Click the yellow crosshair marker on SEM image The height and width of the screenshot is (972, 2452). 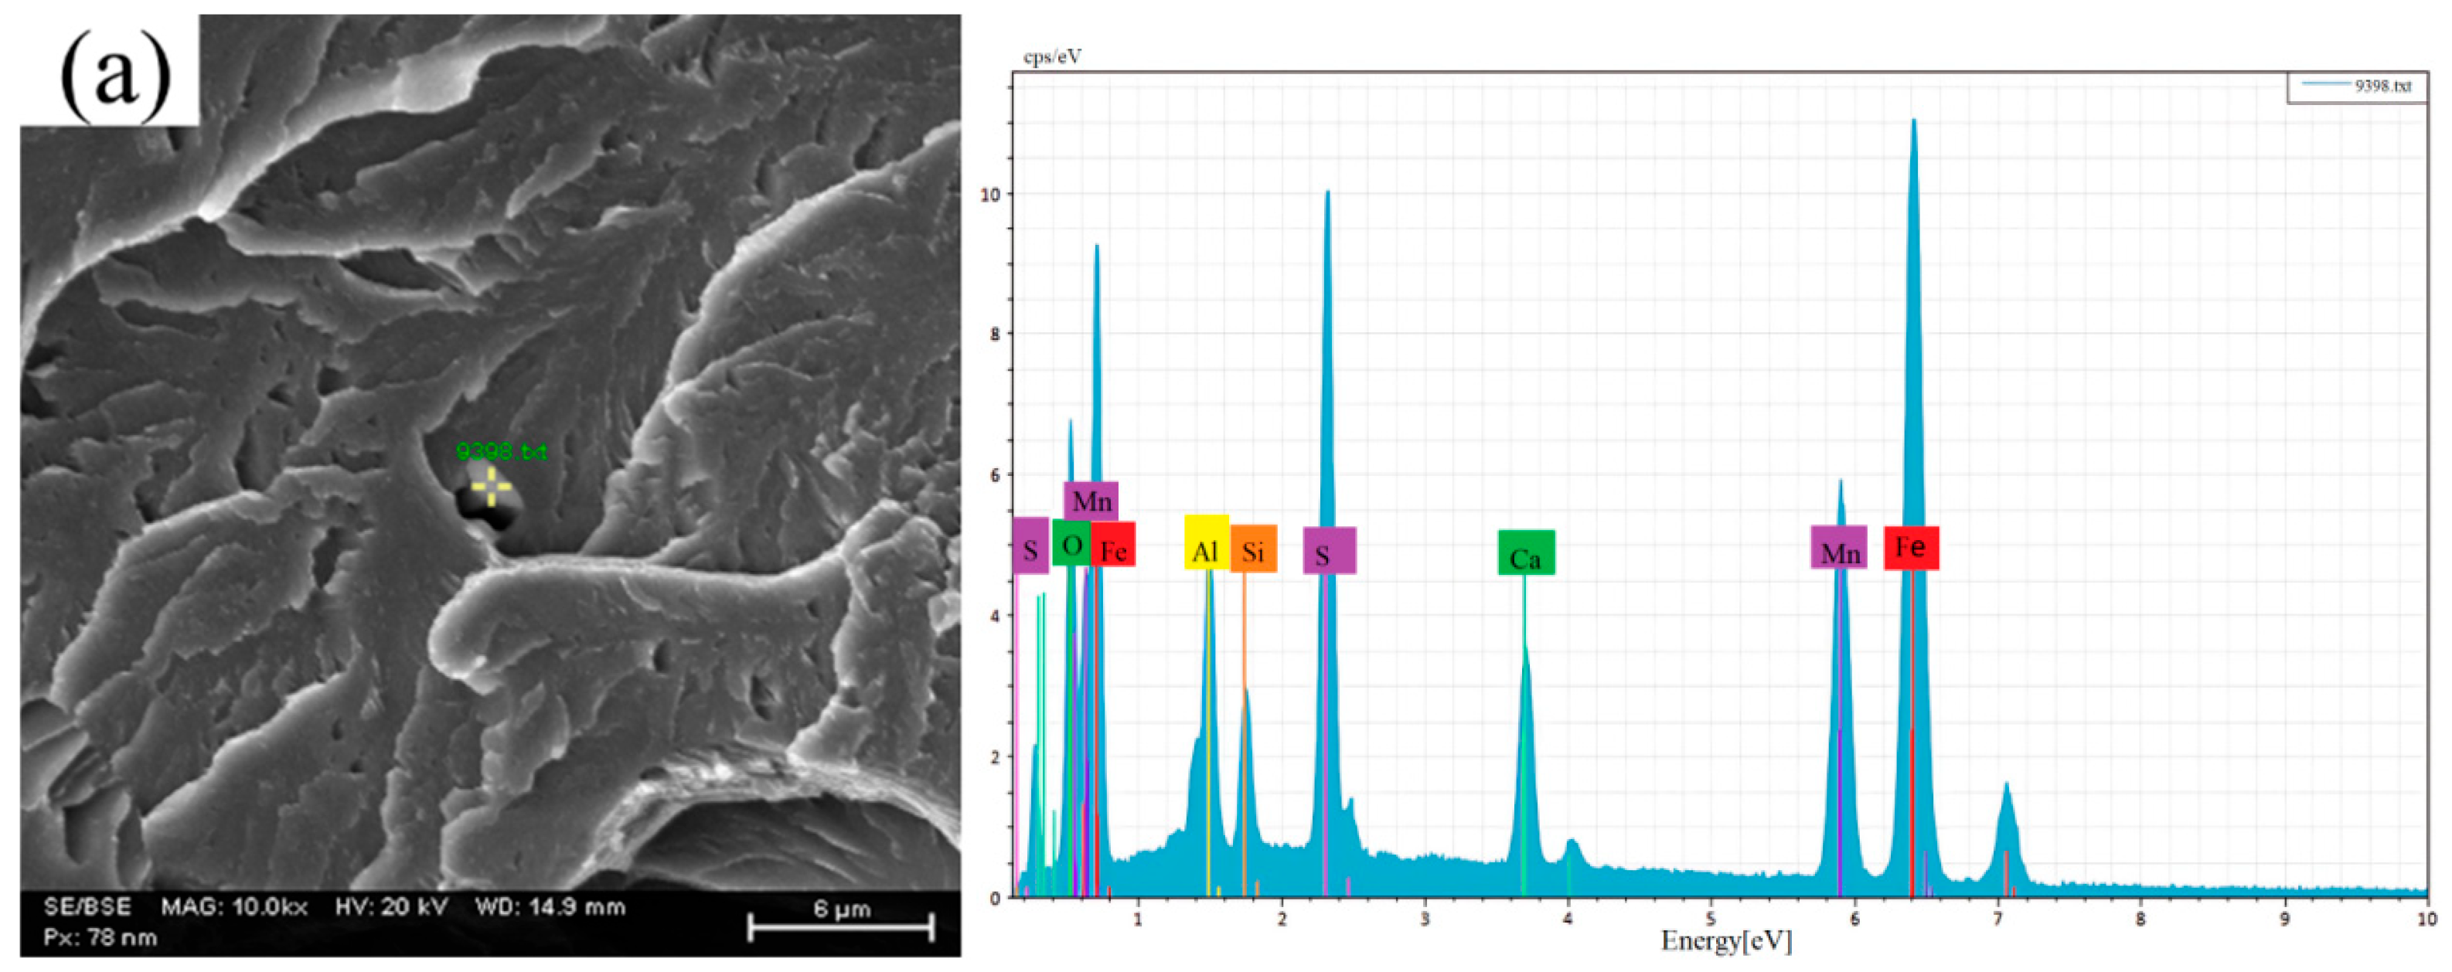pos(491,487)
